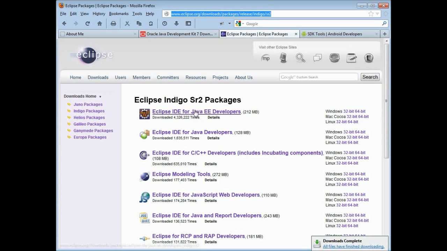Click the search magnifier in Google search box
The image size is (447, 251).
(384, 24)
